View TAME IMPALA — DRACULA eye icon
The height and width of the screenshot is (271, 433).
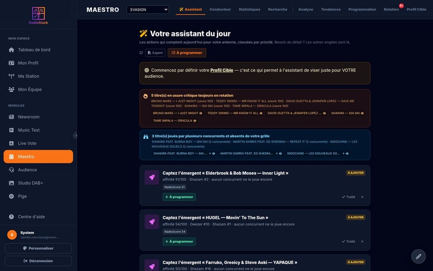coord(195,121)
